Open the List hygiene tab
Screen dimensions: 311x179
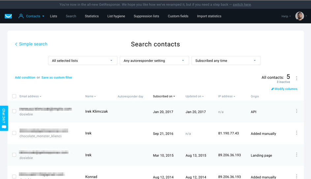(x=116, y=16)
